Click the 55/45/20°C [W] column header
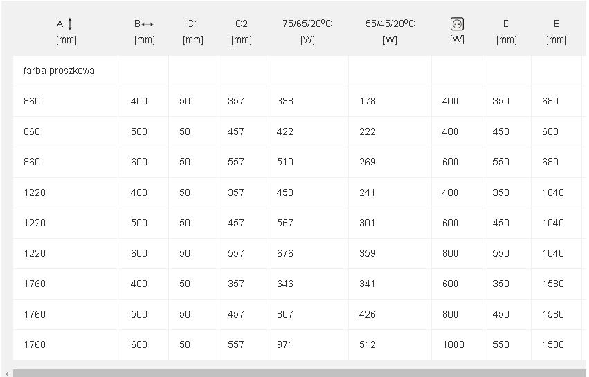 coord(390,32)
